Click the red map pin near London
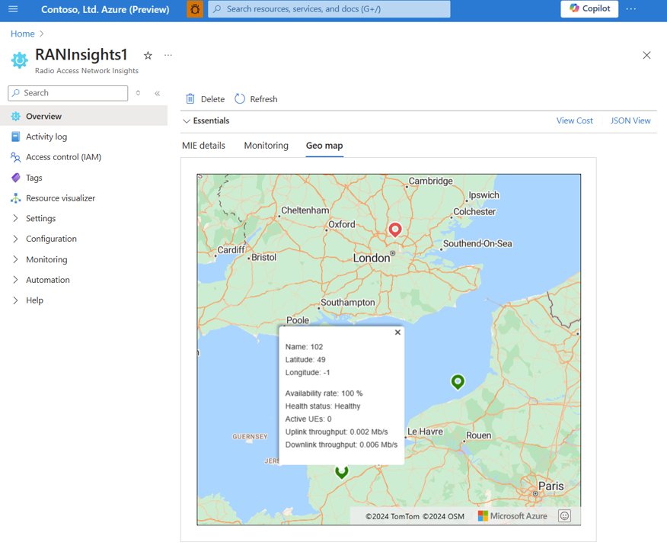Screen dimensions: 667x549 (394, 230)
